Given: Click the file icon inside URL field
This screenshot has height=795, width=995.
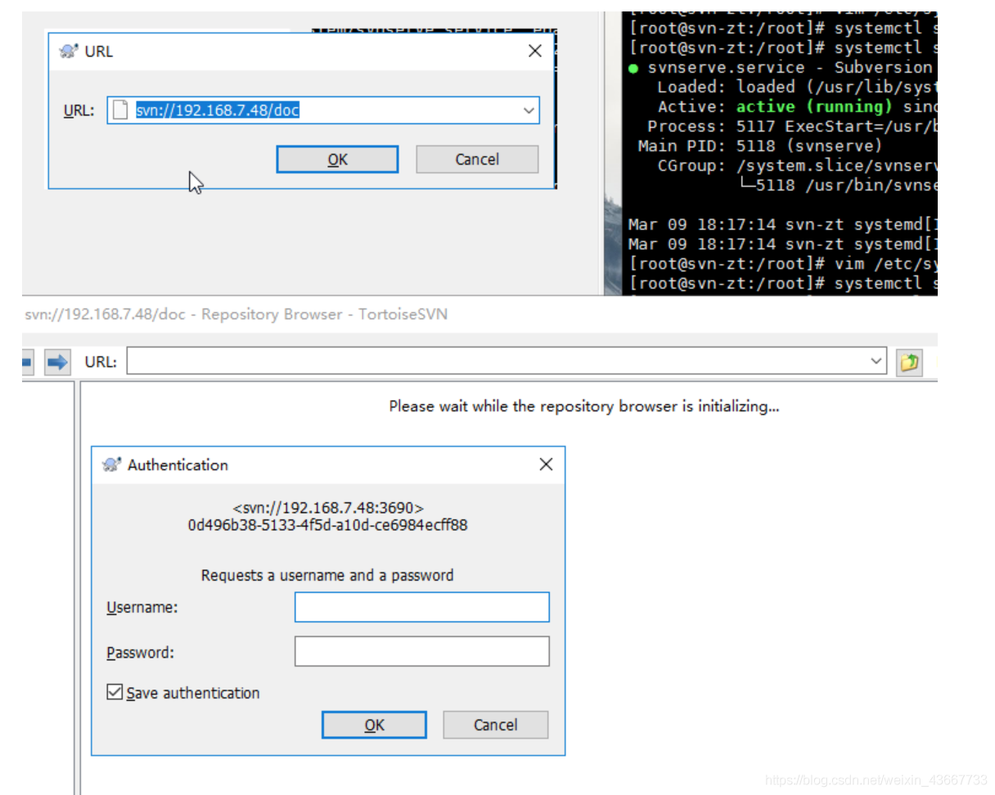Looking at the screenshot, I should point(120,110).
